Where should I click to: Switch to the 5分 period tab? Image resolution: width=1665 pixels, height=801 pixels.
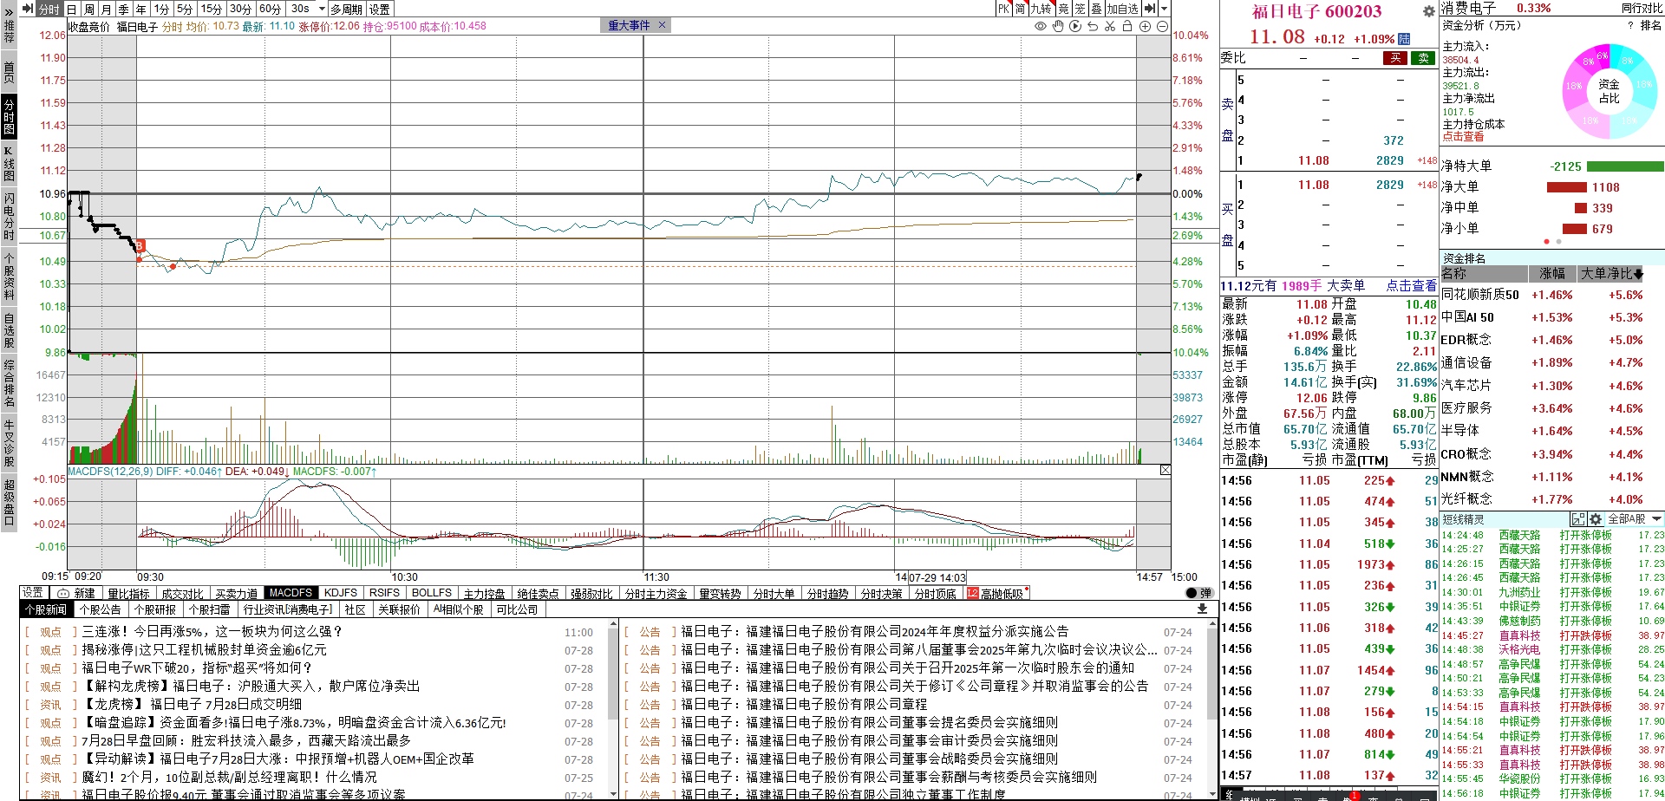pyautogui.click(x=185, y=9)
